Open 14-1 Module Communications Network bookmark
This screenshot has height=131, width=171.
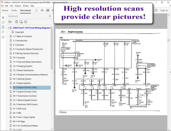30,75
